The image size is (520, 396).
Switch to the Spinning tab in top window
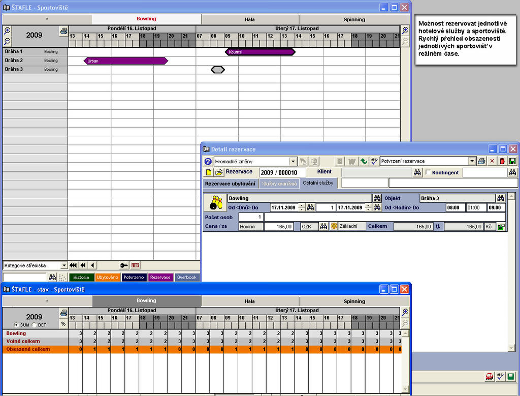(x=354, y=19)
